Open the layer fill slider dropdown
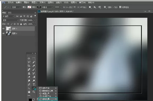The height and width of the screenshot is (101, 153). [x=35, y=24]
